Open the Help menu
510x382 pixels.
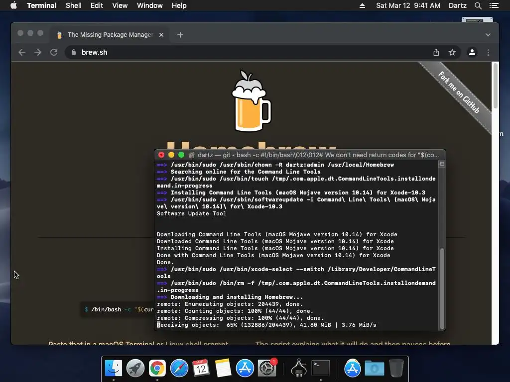pyautogui.click(x=179, y=5)
